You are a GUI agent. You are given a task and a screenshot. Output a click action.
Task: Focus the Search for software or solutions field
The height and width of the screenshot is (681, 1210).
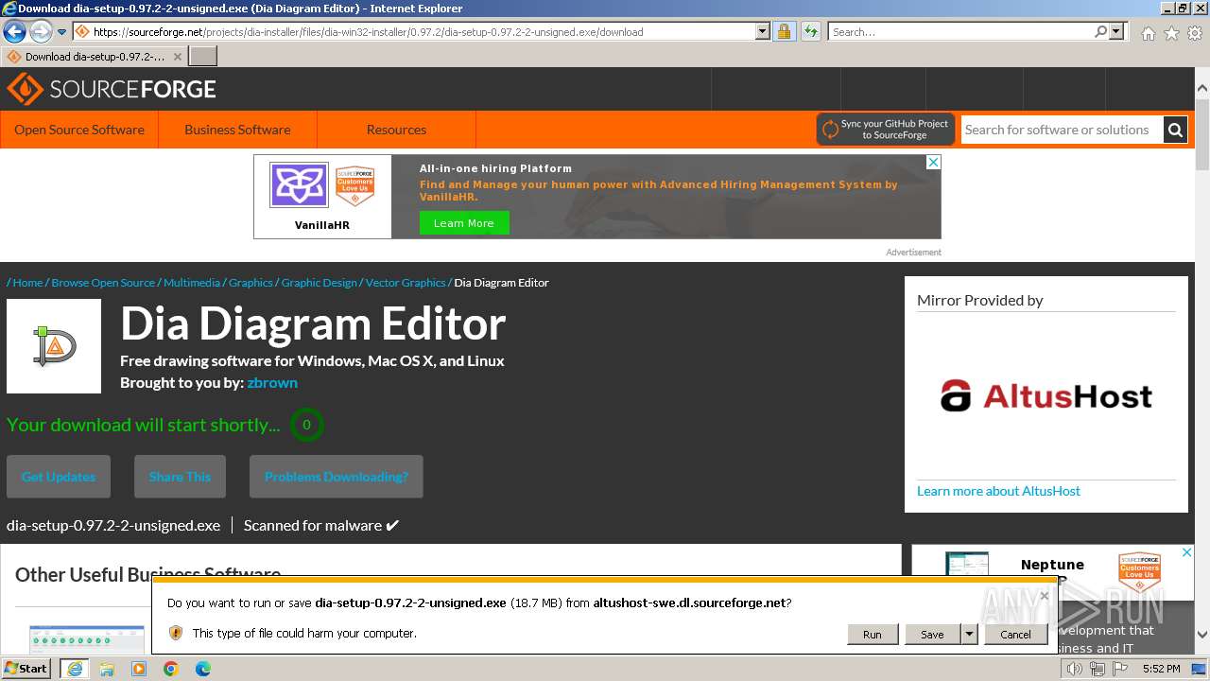1062,130
